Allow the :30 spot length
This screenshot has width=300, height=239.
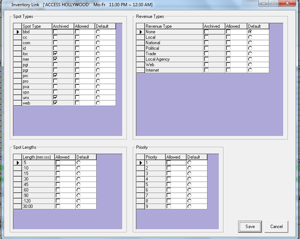57,179
